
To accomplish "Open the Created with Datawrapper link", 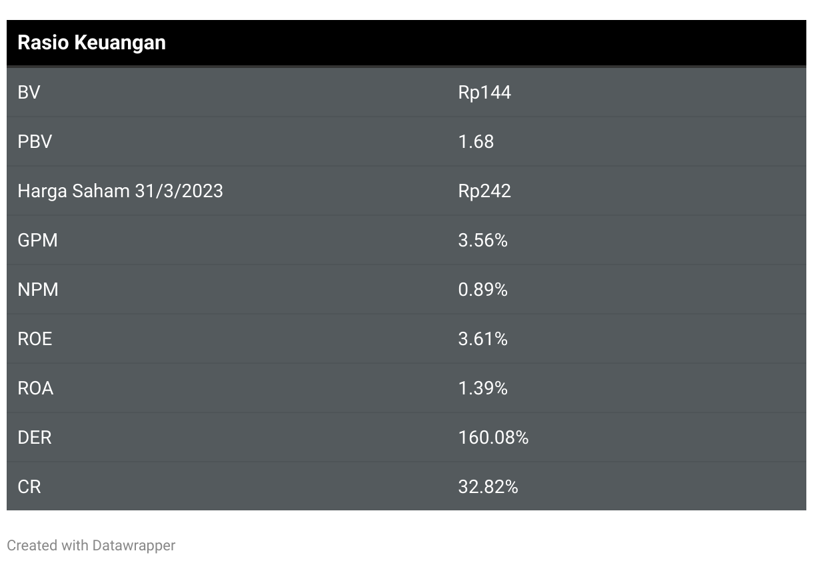I will point(91,545).
